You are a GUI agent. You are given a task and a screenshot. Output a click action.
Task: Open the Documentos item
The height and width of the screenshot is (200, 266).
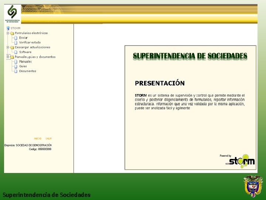point(27,71)
